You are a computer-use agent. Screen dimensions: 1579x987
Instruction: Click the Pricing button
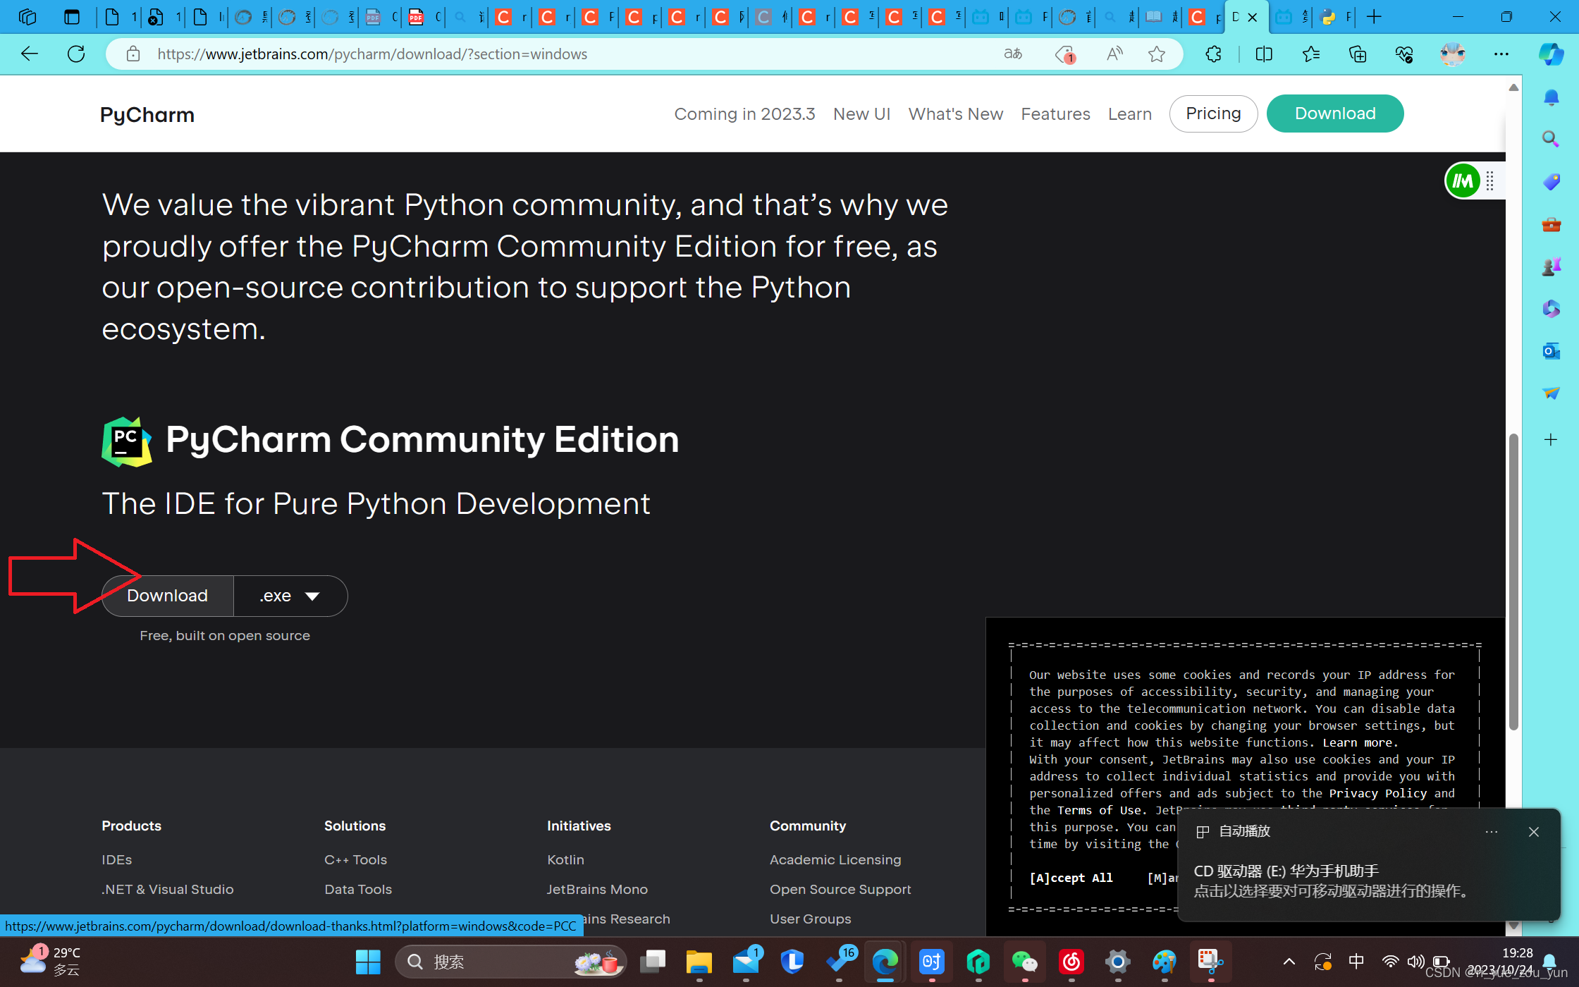click(1212, 114)
